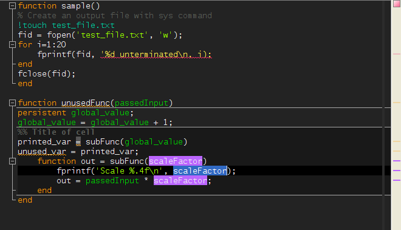Jump to the purple marker for the out = passedInput line
The width and height of the screenshot is (401, 230).
(397, 180)
